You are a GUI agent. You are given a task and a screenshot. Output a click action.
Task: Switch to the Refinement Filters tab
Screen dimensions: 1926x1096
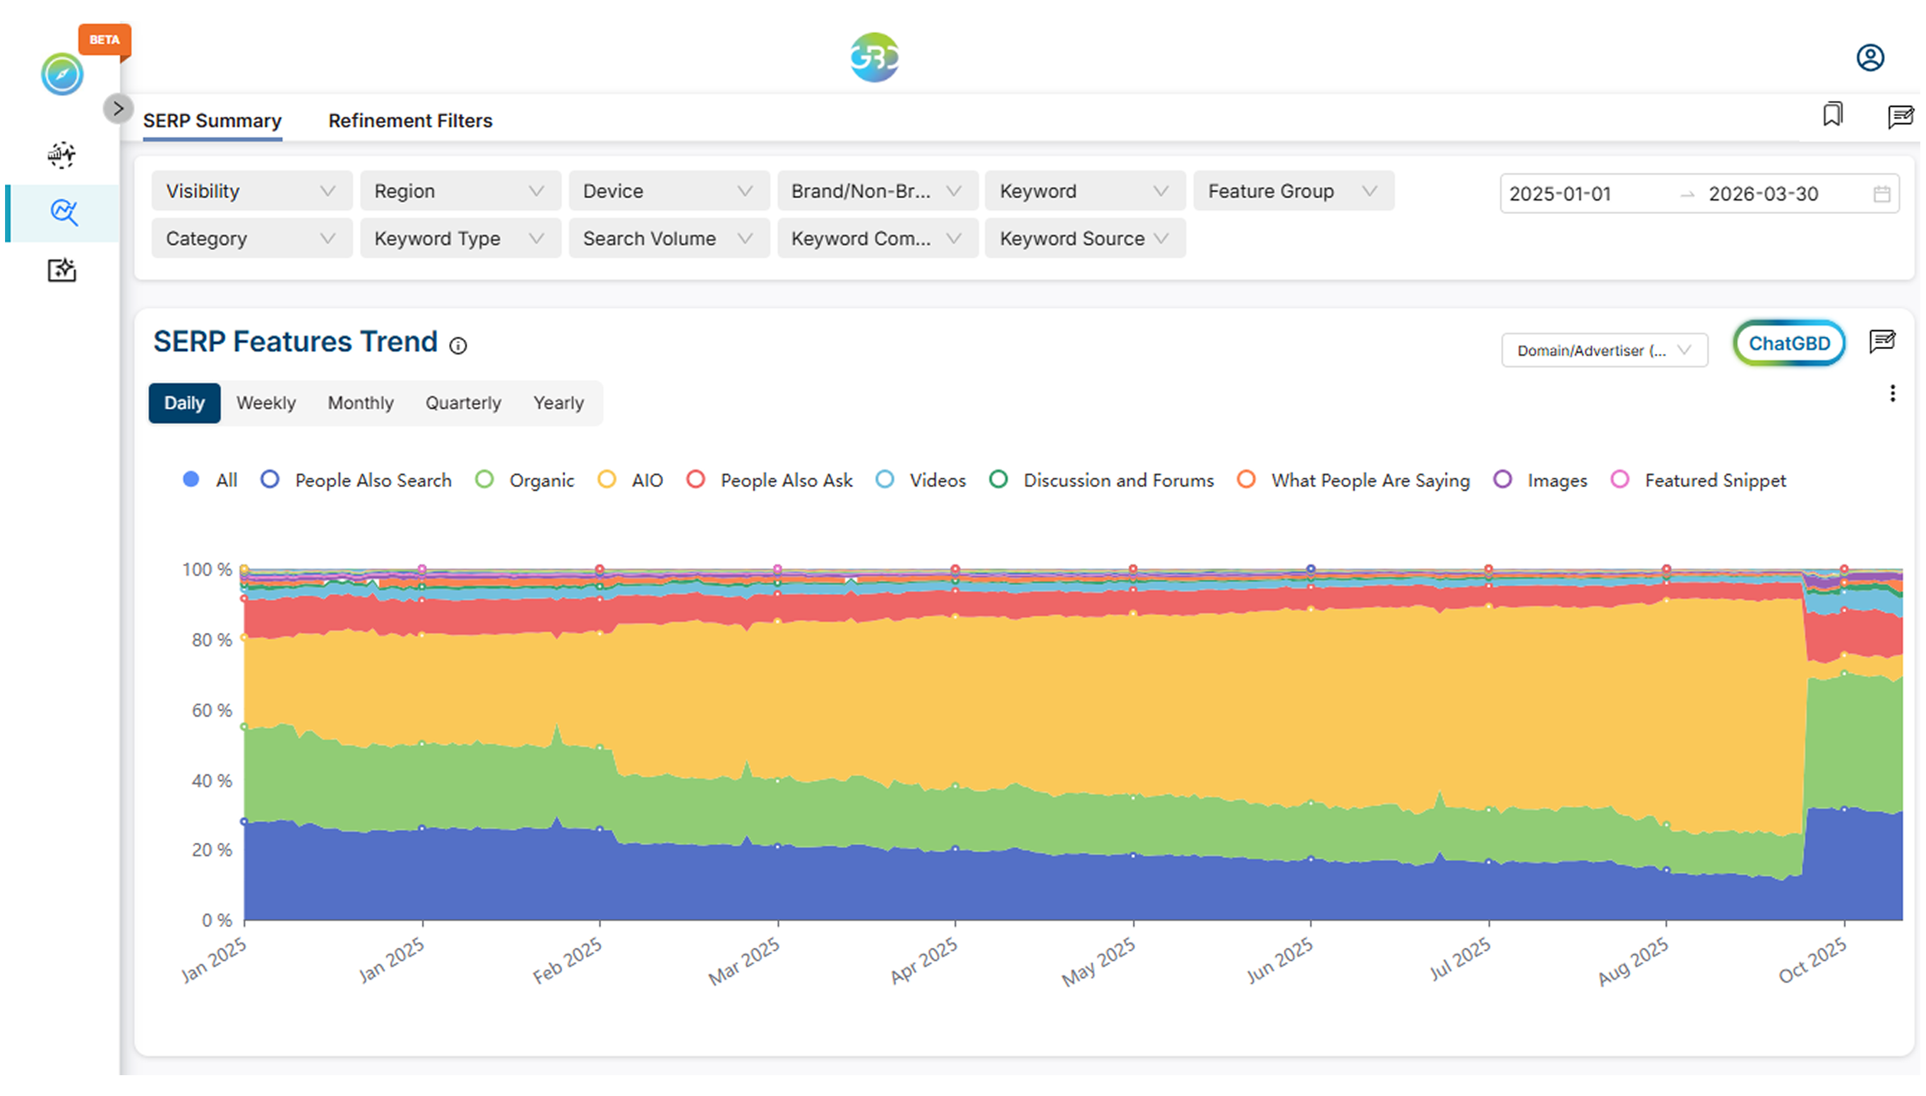(410, 121)
